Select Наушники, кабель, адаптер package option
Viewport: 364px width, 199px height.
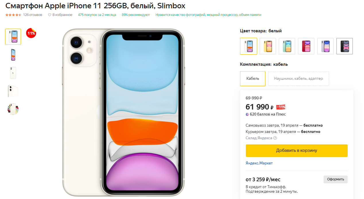pyautogui.click(x=298, y=79)
